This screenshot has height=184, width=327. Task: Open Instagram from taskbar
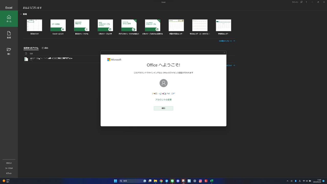point(200,181)
